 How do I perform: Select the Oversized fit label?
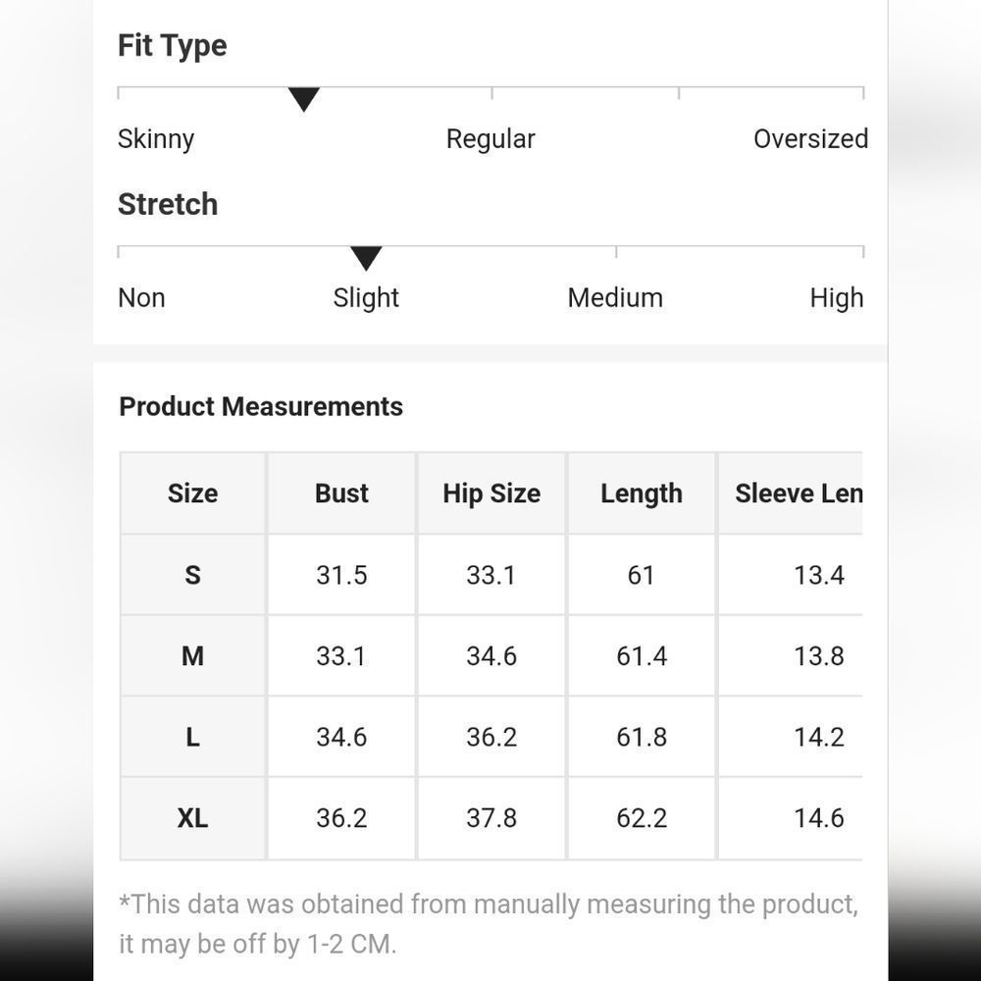(x=810, y=139)
